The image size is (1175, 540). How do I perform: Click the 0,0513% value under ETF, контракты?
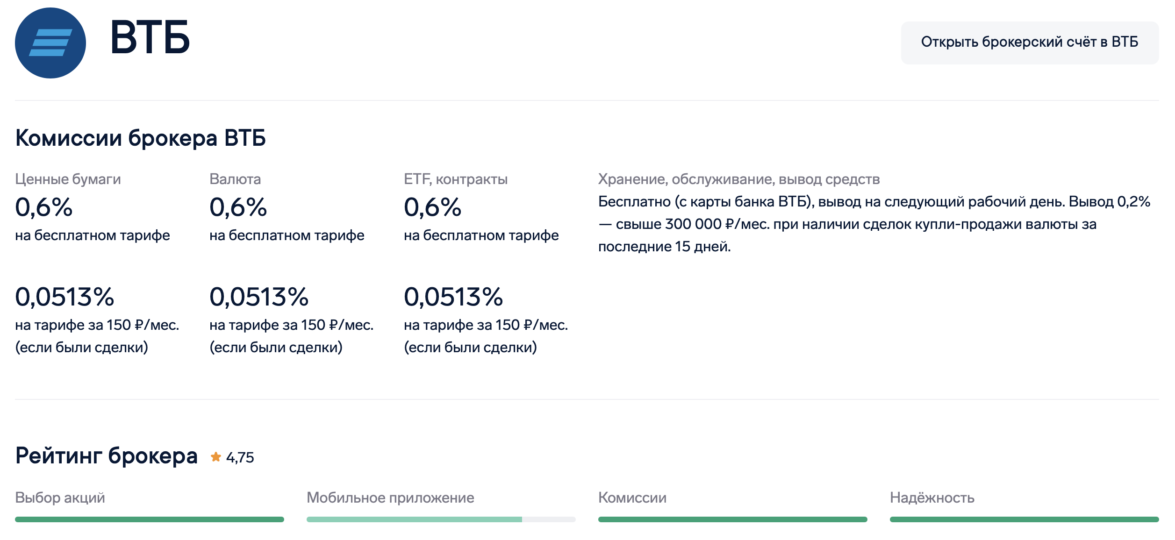coord(453,297)
